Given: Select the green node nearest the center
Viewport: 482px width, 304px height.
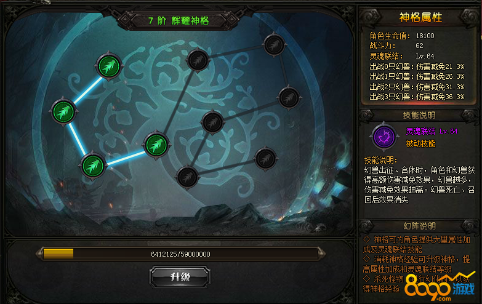Looking at the screenshot, I should tap(156, 145).
